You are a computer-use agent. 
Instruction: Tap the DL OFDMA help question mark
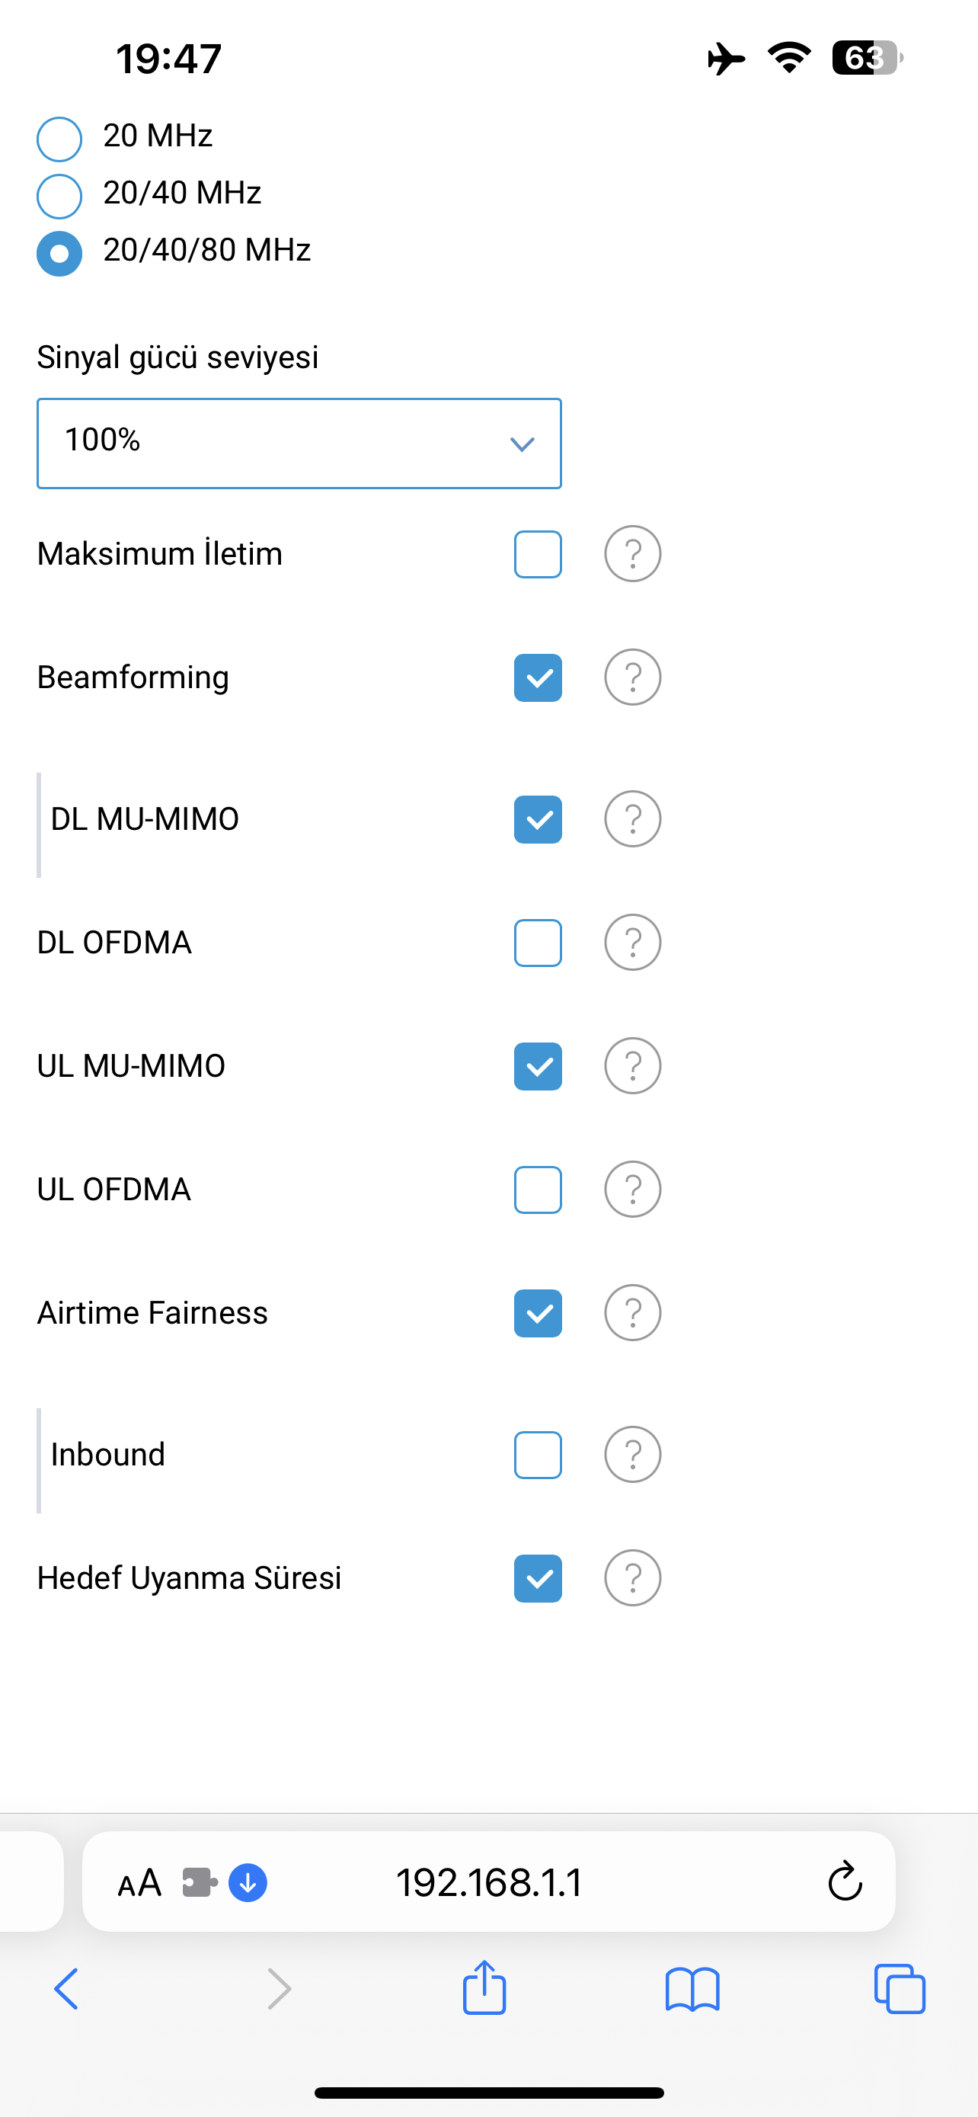click(632, 943)
